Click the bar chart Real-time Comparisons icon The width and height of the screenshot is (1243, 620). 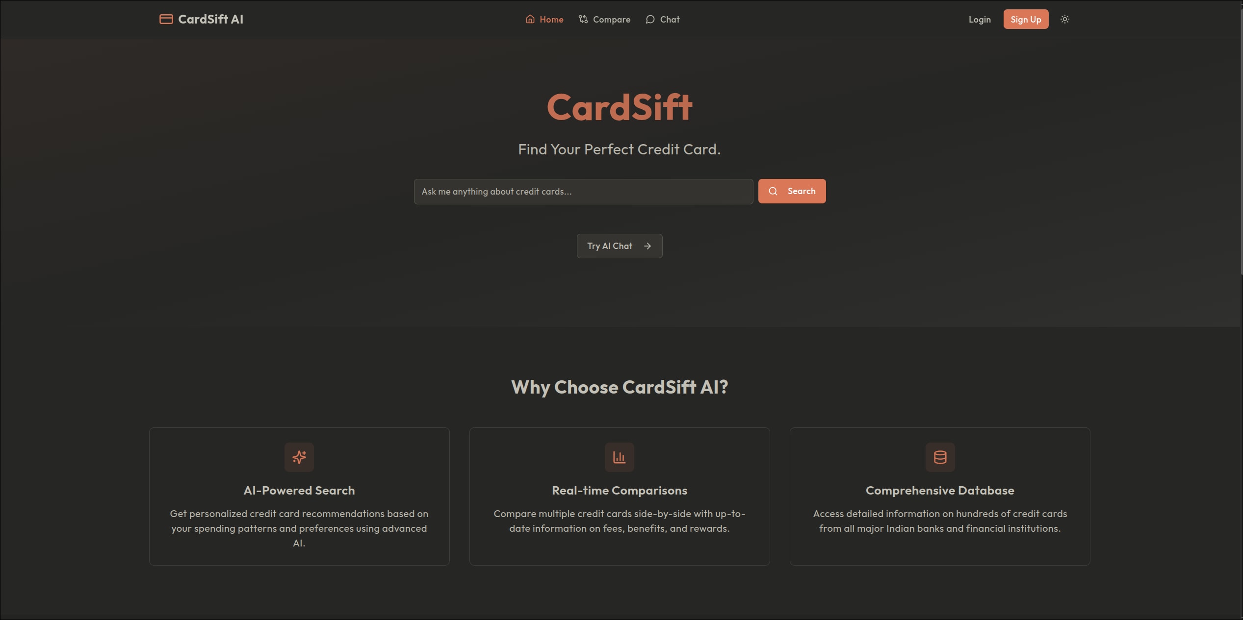click(619, 457)
